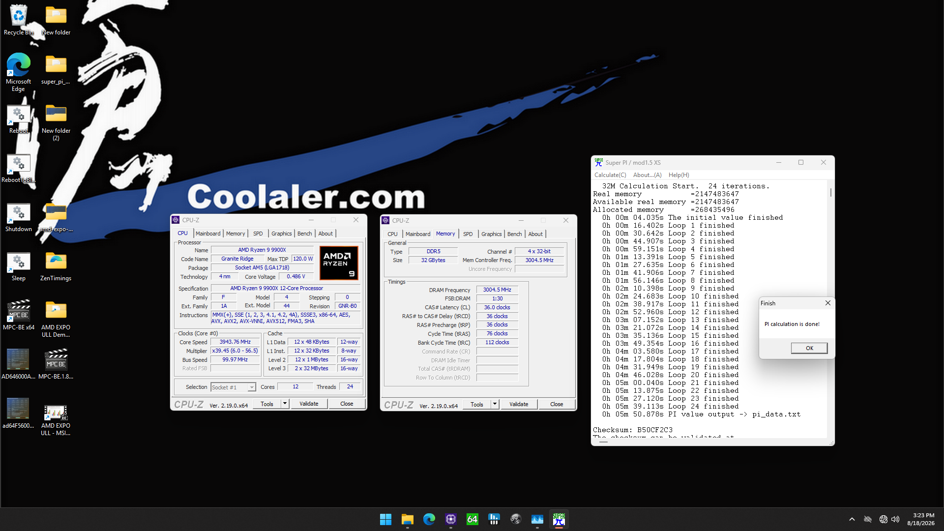Click Validate in left CPU-Z window
944x531 pixels.
click(309, 404)
